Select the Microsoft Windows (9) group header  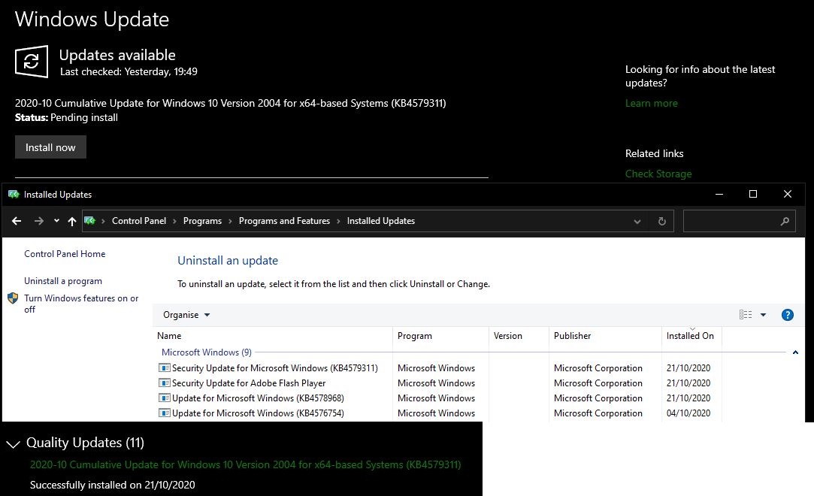207,352
